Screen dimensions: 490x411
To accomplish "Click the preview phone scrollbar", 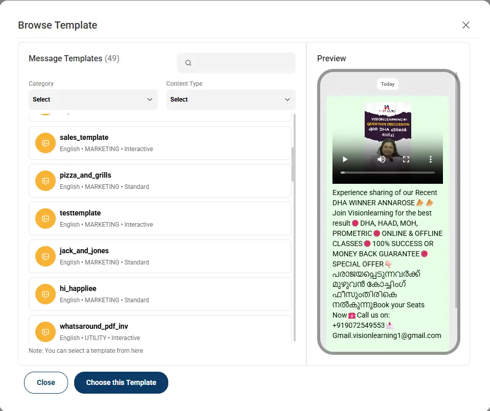I will [456, 190].
